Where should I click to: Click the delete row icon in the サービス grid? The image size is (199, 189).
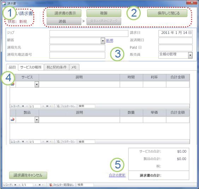(13, 84)
